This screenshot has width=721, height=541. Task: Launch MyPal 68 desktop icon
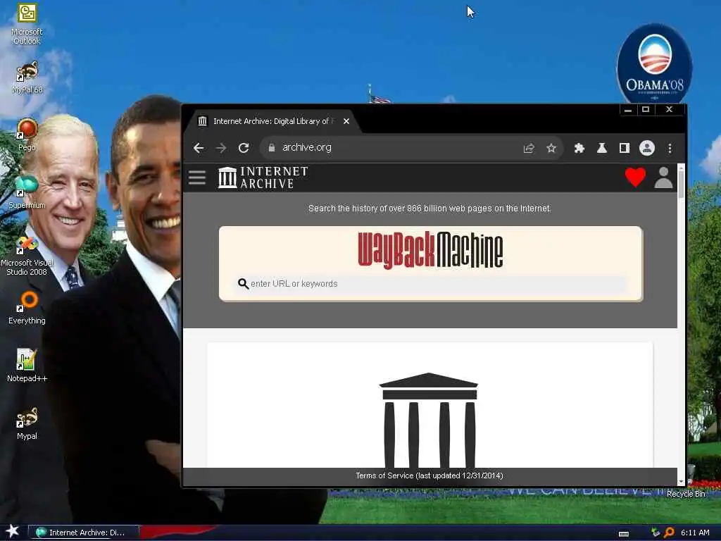click(x=27, y=77)
